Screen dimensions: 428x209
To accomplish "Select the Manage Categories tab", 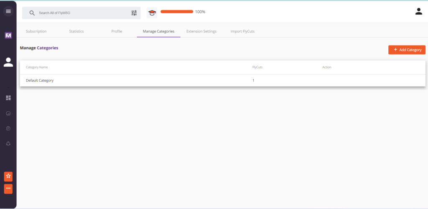I will [158, 31].
